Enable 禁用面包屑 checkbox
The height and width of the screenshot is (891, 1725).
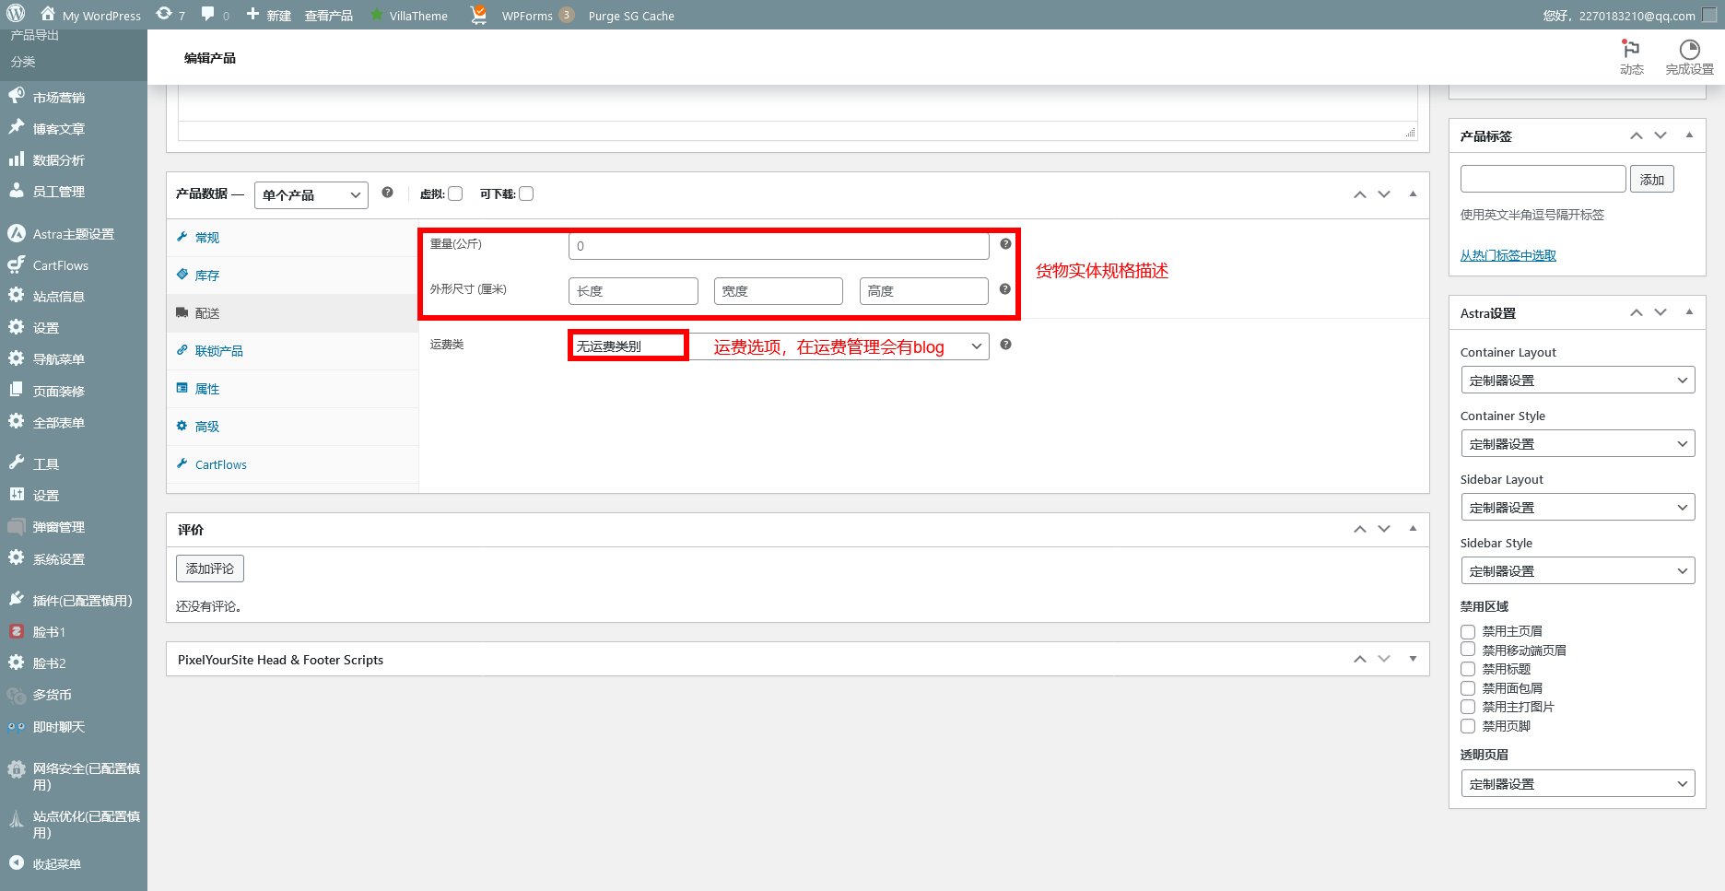(x=1468, y=688)
